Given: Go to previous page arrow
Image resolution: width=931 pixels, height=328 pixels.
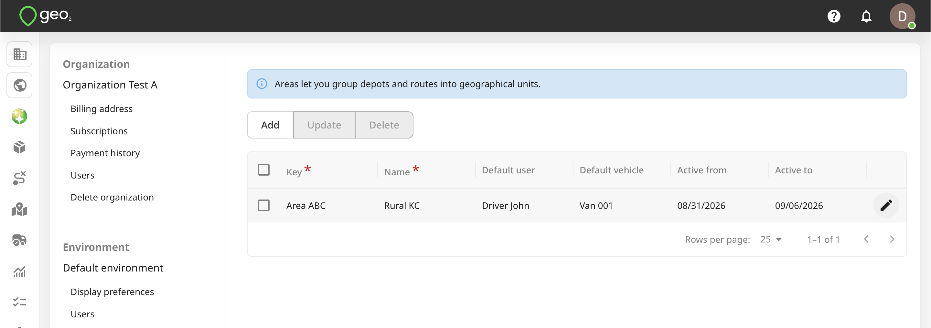Looking at the screenshot, I should click(866, 239).
